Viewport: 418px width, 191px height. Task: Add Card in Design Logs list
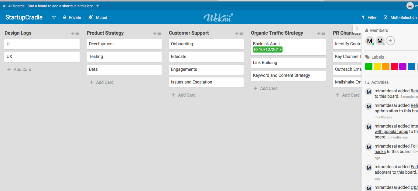(19, 70)
